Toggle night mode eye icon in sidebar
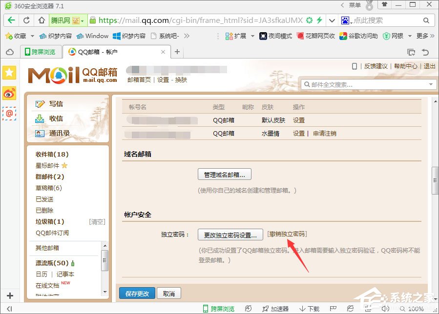This screenshot has width=439, height=314. (9, 93)
